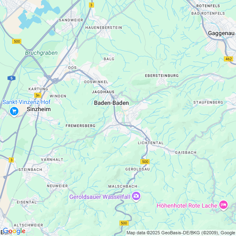Click the 500 road shield at bottom
The height and width of the screenshot is (236, 236).
pos(124,223)
